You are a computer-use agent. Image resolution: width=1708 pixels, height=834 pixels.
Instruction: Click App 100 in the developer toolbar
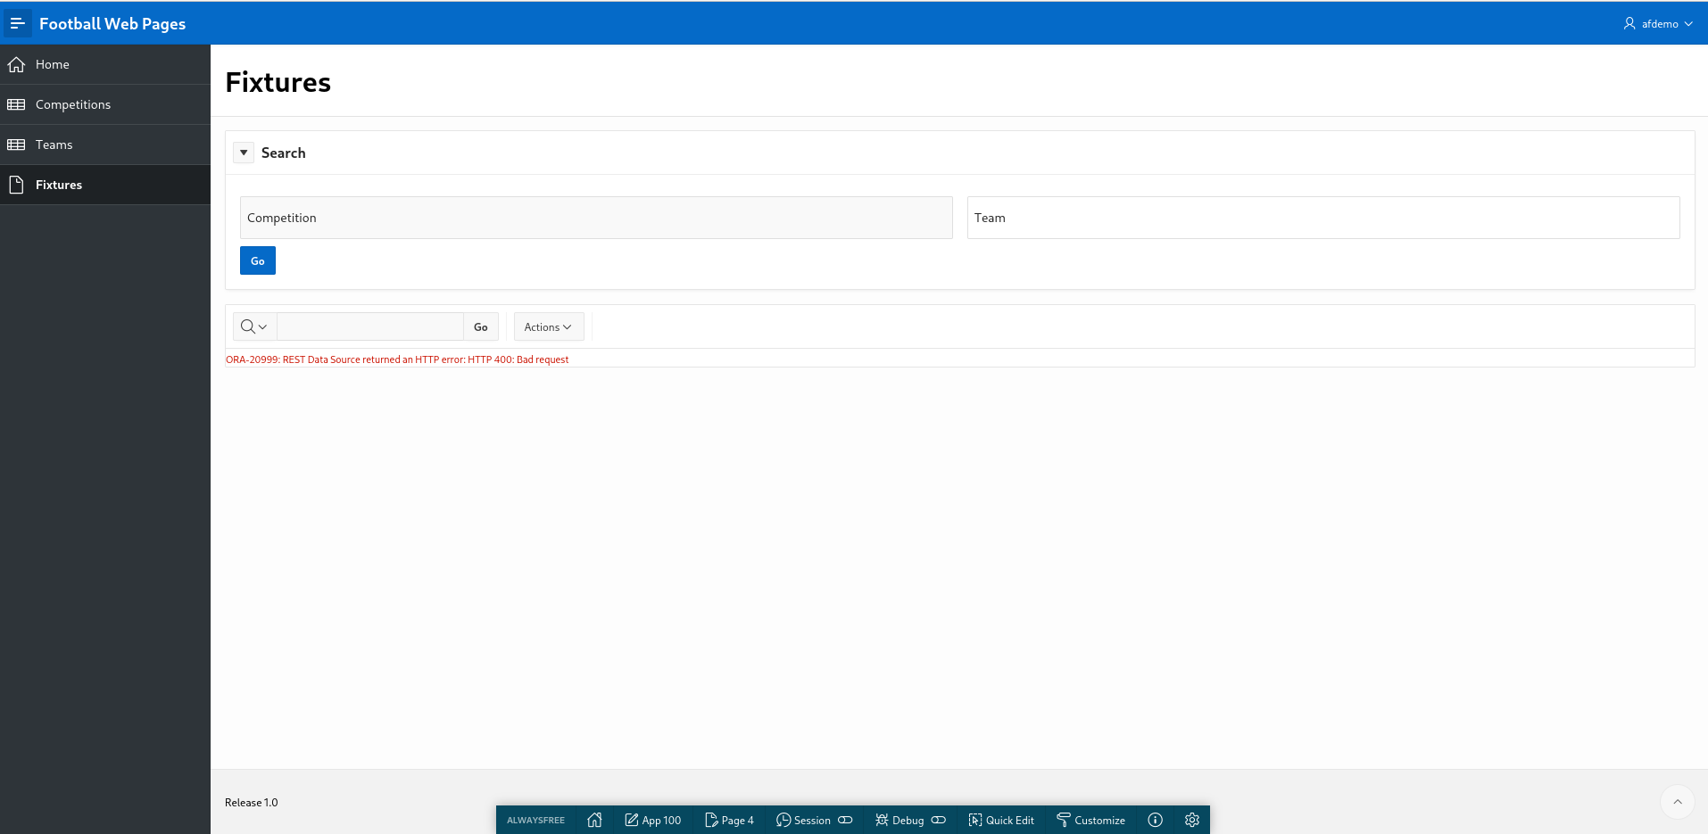coord(653,820)
